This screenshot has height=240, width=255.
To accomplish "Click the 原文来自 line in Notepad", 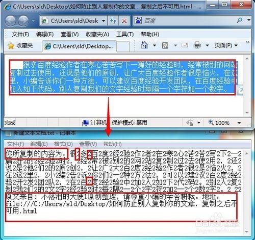I will (113, 197).
